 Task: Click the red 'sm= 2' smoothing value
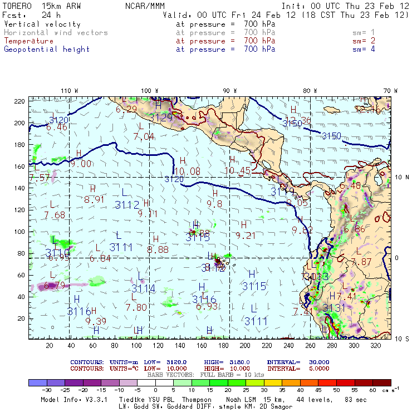[x=364, y=41]
